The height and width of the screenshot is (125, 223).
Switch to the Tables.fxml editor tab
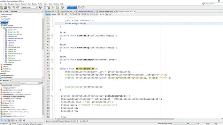[x=51, y=11]
